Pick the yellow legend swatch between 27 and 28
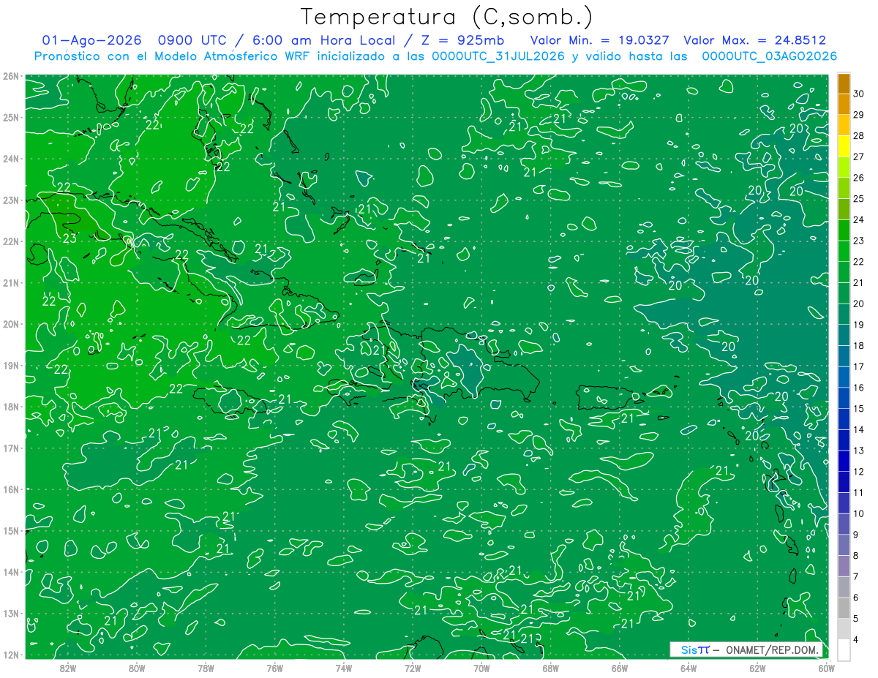The height and width of the screenshot is (678, 878). click(844, 146)
